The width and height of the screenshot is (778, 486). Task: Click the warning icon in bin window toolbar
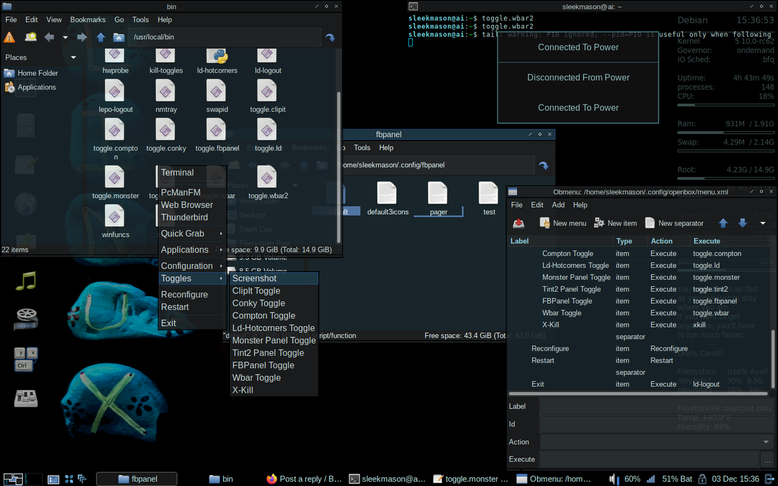point(10,37)
